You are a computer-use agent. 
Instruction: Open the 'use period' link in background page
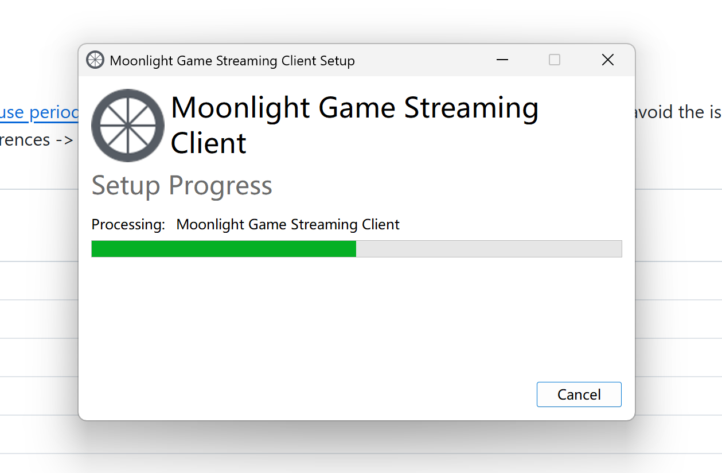pyautogui.click(x=39, y=112)
